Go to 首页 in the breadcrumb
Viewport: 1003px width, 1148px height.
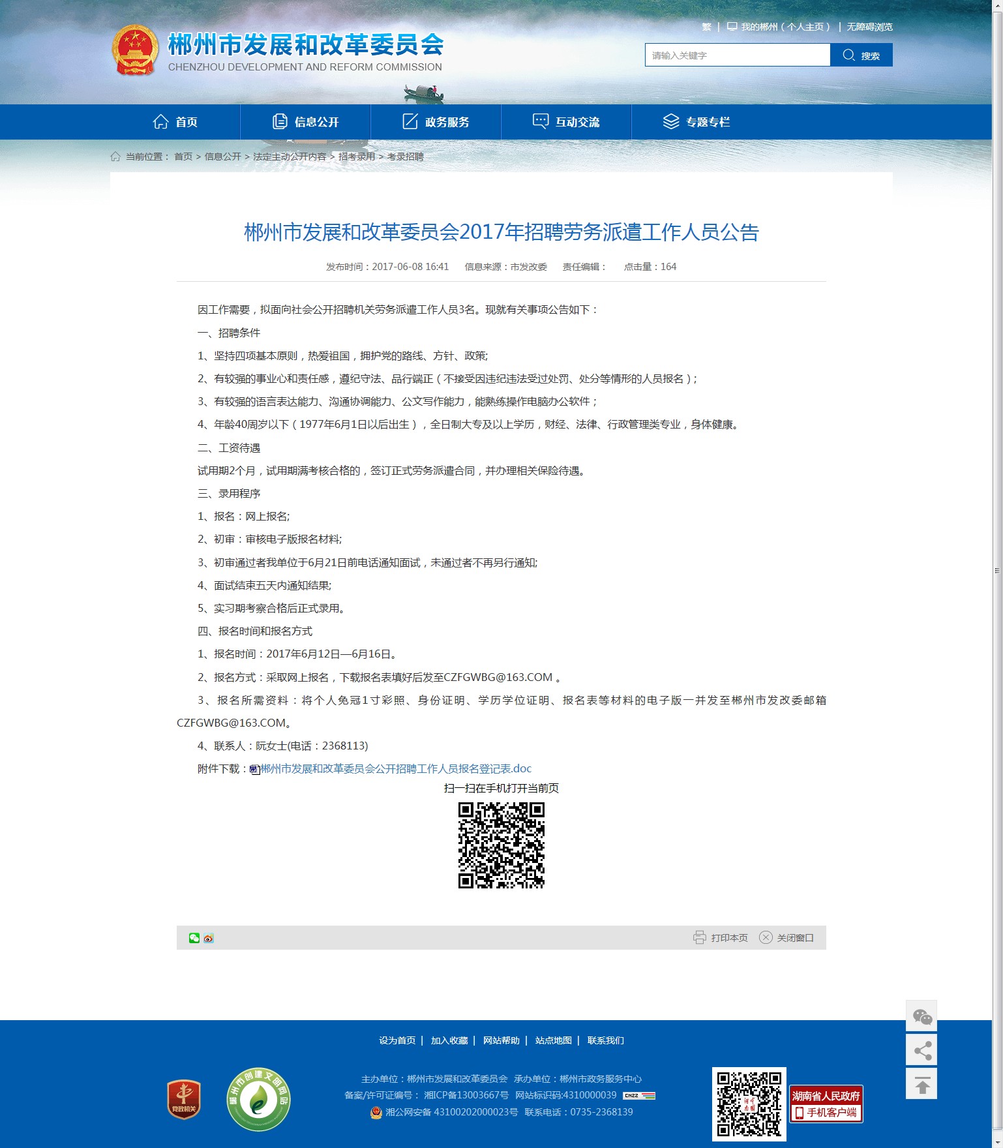click(183, 157)
